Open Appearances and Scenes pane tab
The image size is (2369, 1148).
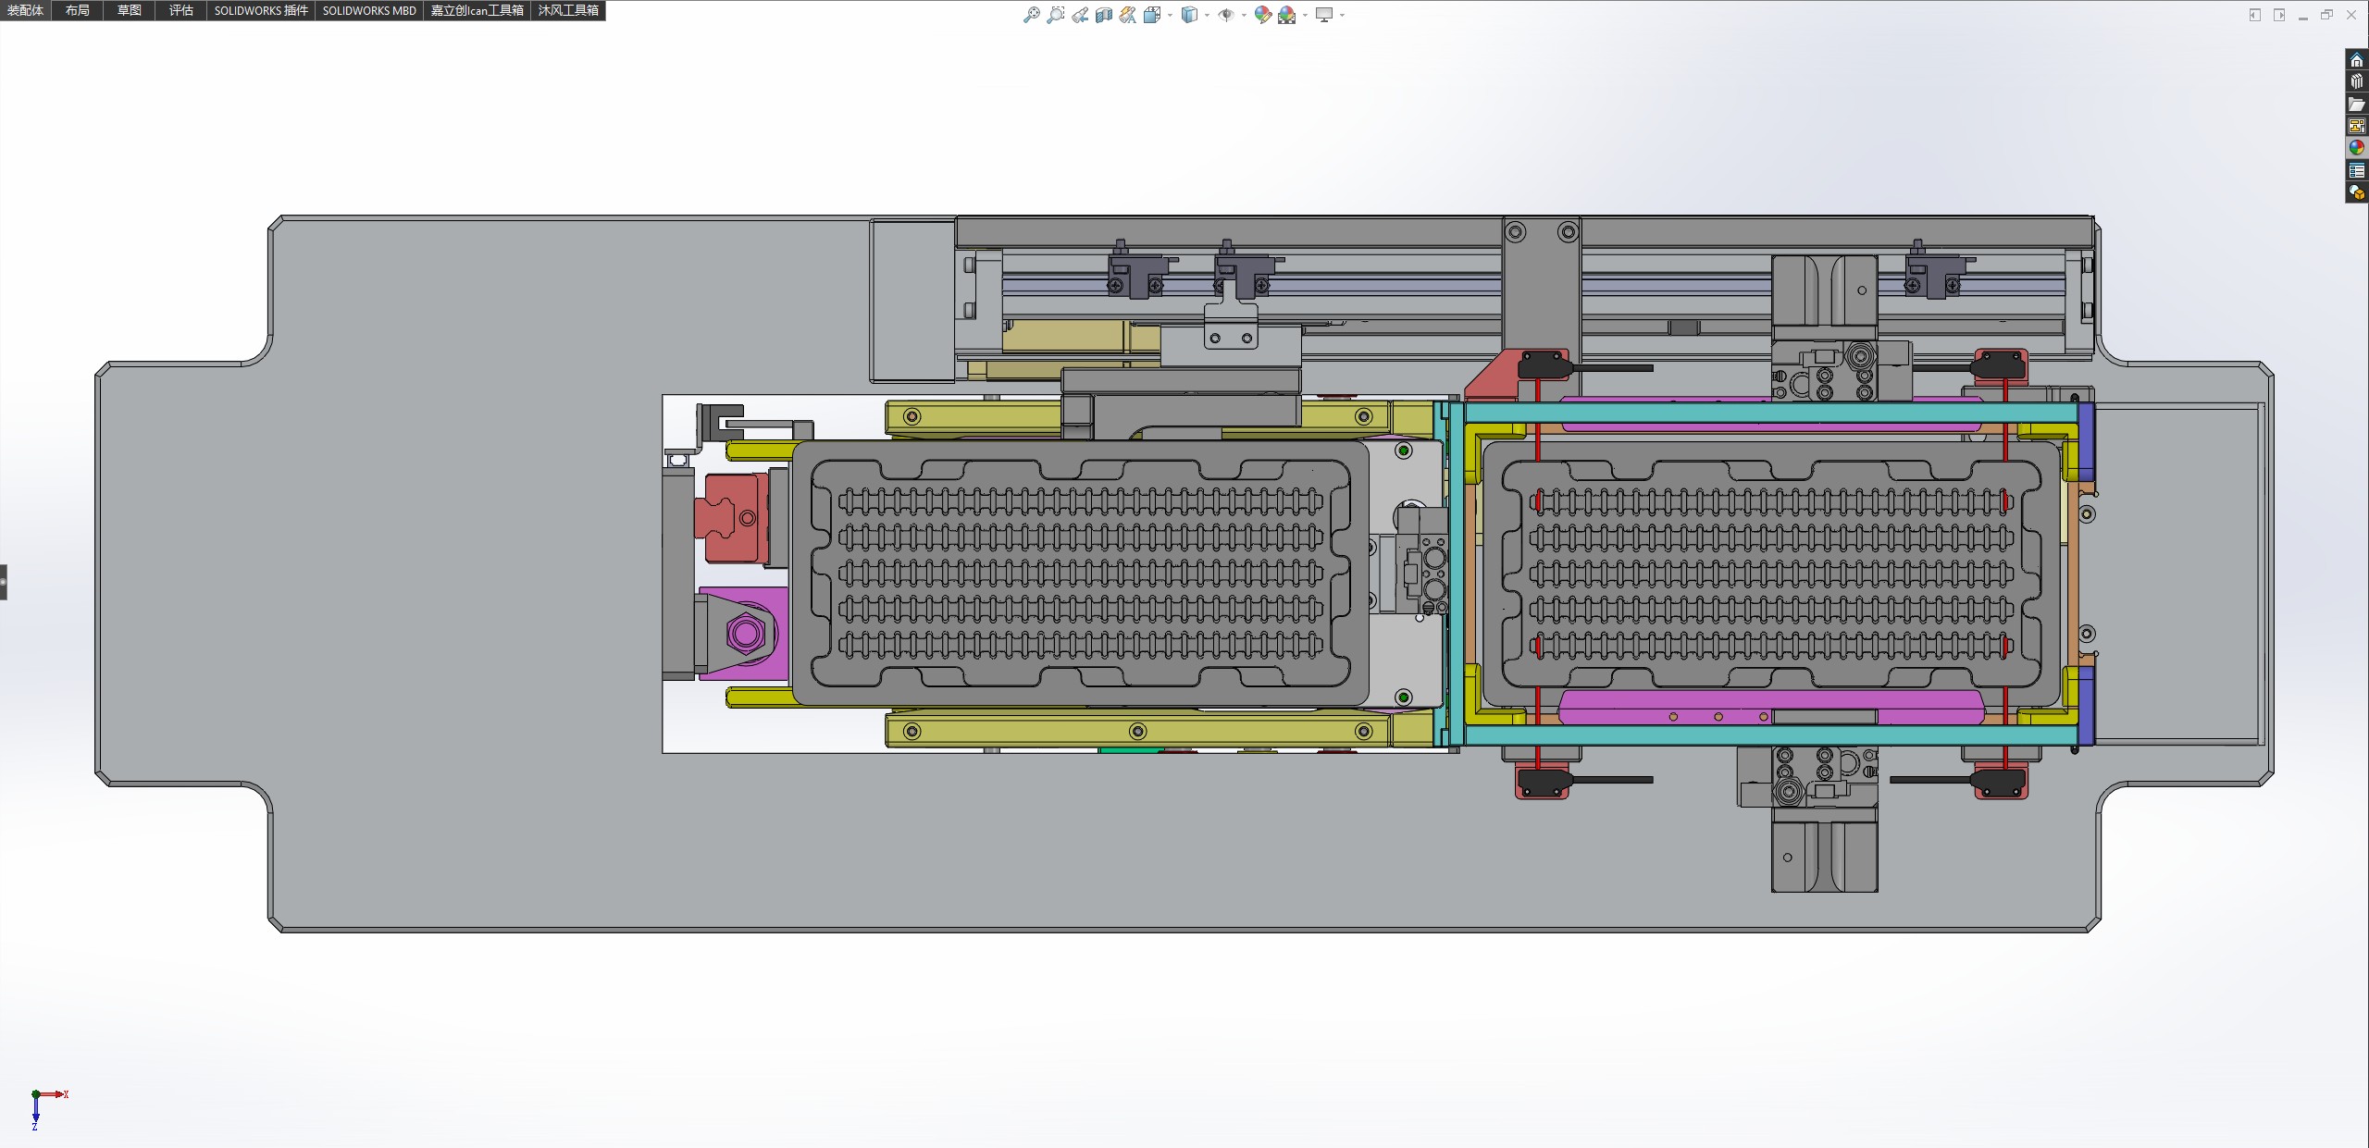(x=2356, y=148)
